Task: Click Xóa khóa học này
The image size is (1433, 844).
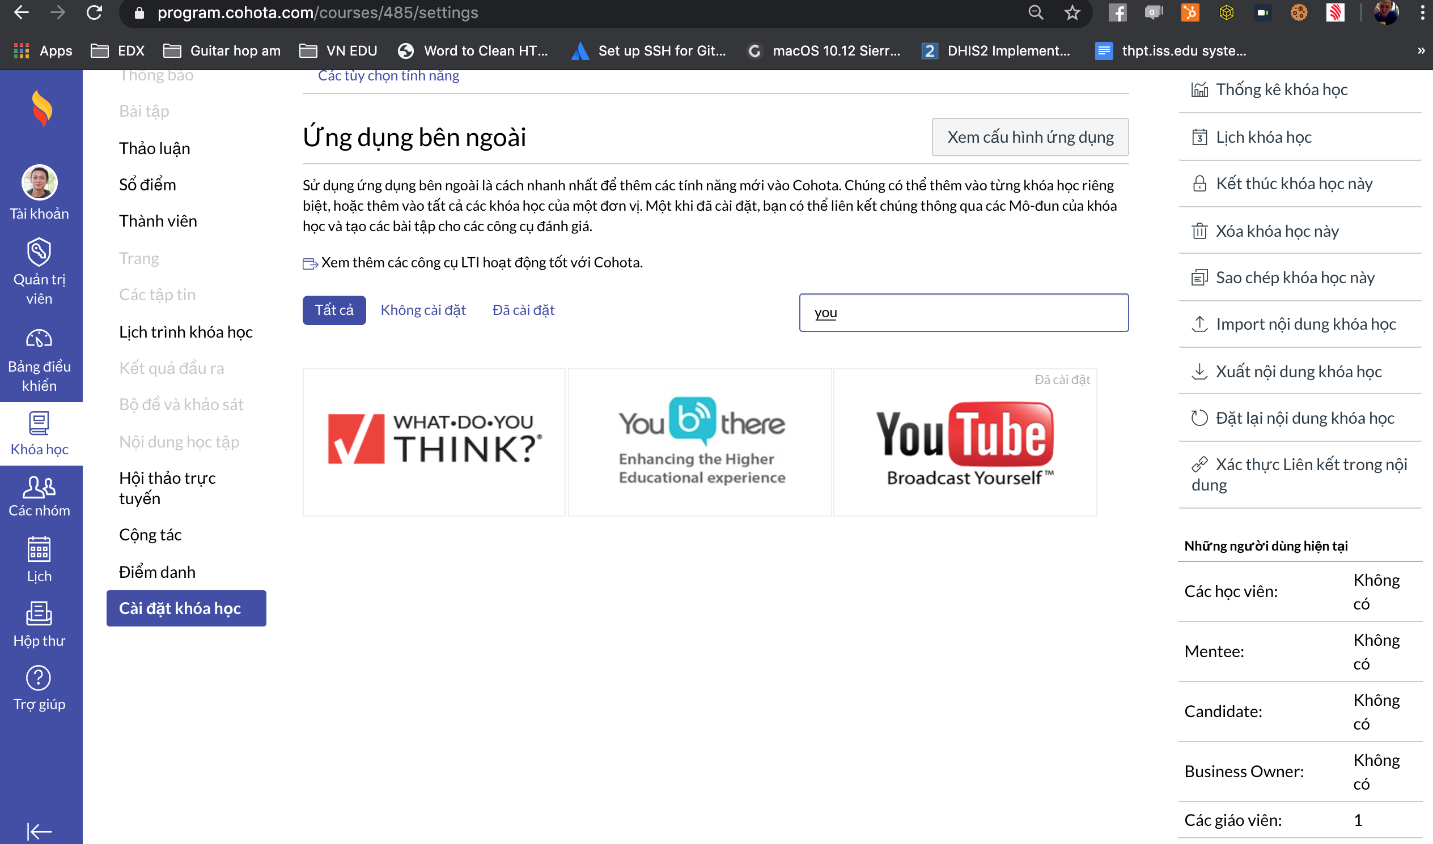Action: (1265, 231)
